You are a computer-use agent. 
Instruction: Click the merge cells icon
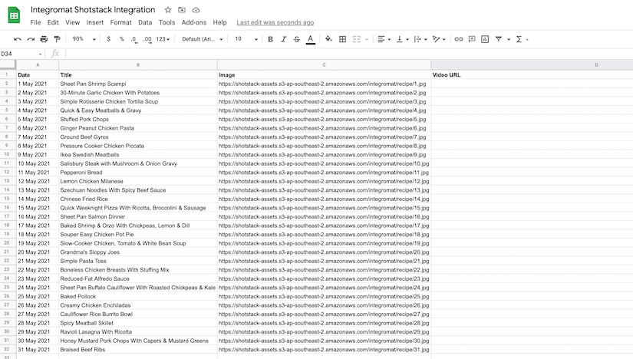[x=357, y=39]
